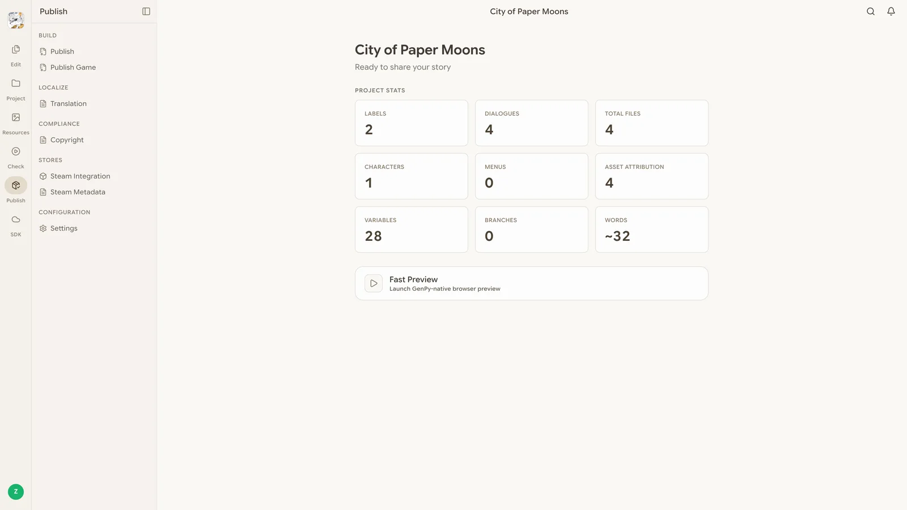Open the Edit section icon
Screen dimensions: 907x510
coord(16,50)
